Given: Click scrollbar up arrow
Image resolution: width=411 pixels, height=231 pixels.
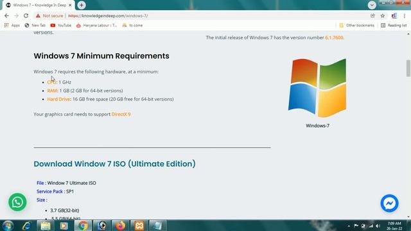Looking at the screenshot, I should click(x=408, y=34).
